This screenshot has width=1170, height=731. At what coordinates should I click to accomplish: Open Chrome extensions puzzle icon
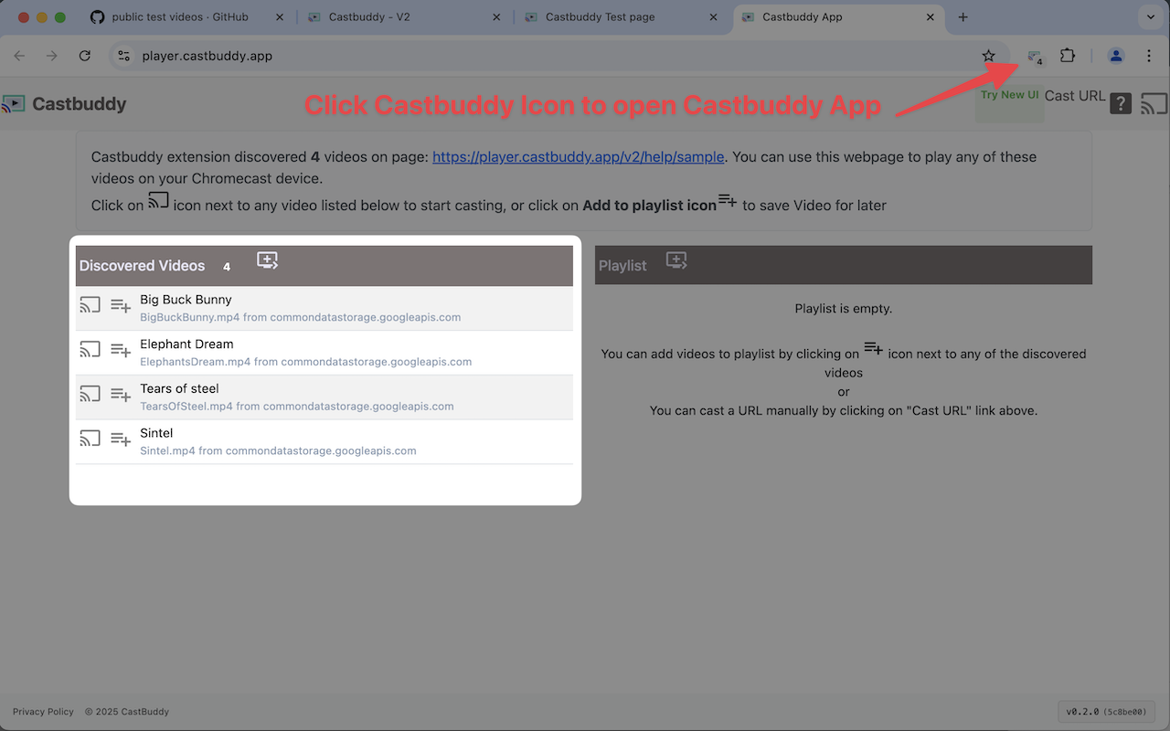1068,56
